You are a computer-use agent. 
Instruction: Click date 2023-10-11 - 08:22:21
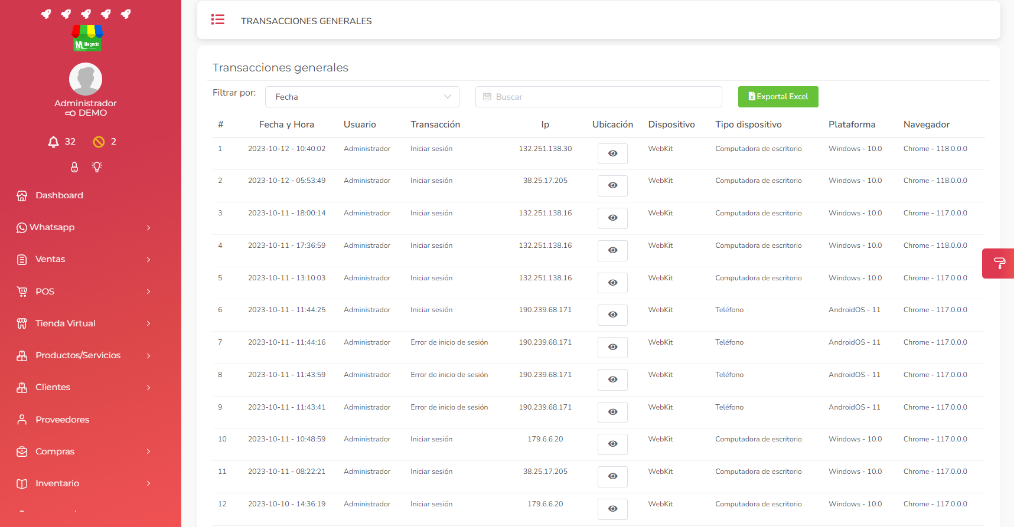[286, 472]
